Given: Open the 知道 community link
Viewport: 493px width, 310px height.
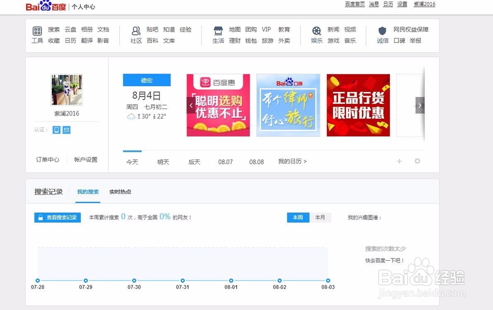Looking at the screenshot, I should click(169, 30).
